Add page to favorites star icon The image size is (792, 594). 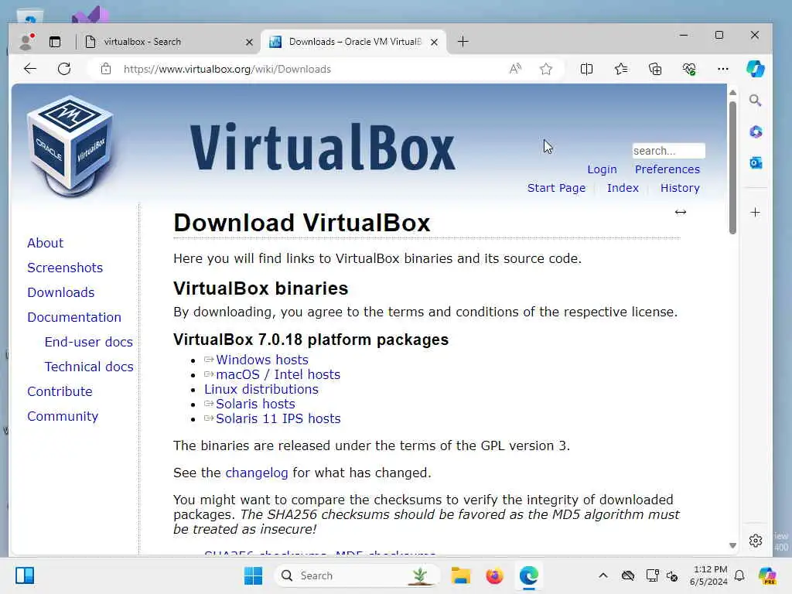point(545,69)
